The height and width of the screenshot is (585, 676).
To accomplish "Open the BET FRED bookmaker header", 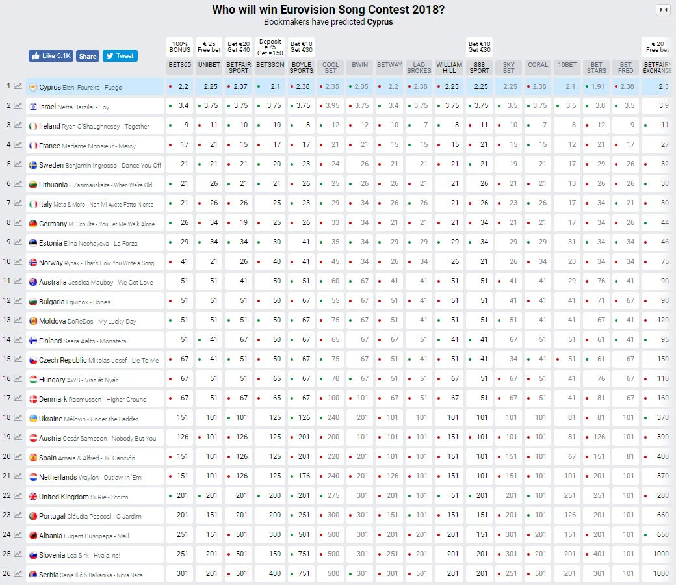I will (x=626, y=67).
